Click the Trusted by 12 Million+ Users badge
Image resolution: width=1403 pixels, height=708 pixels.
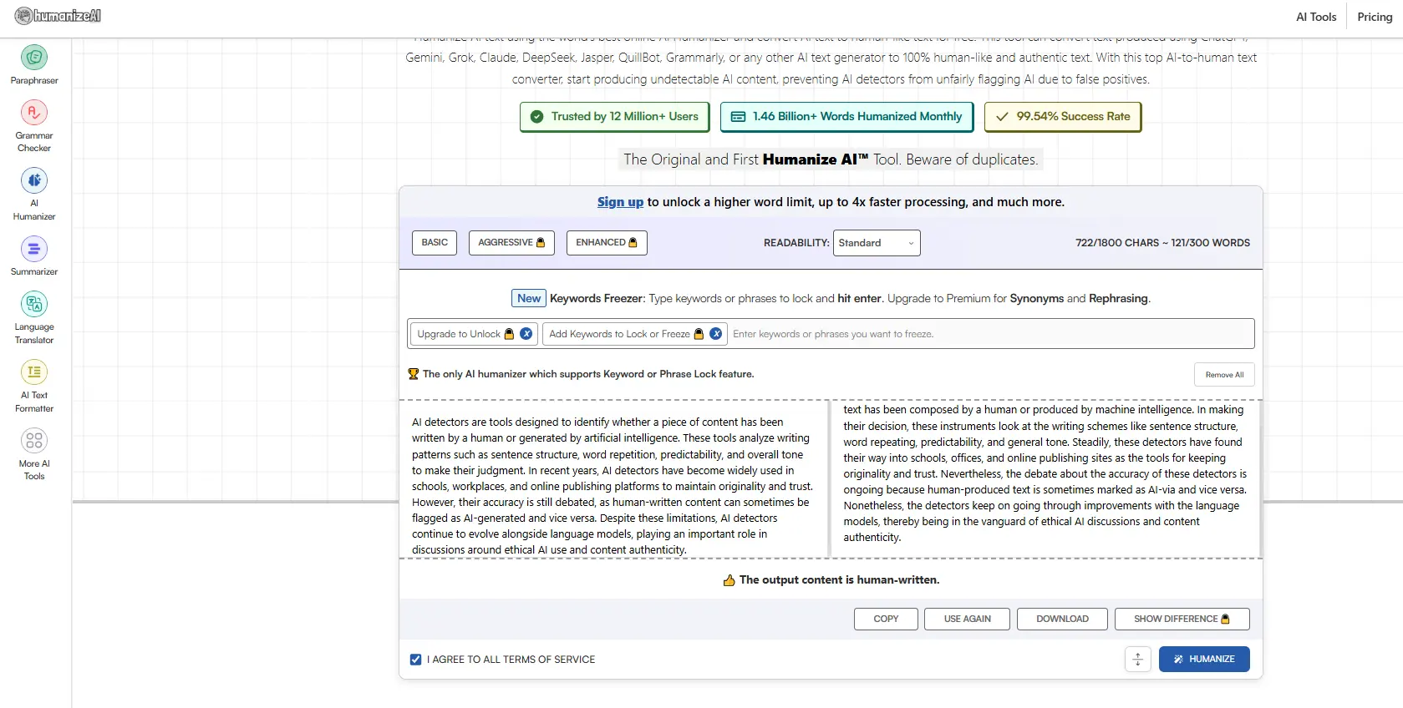click(x=614, y=117)
